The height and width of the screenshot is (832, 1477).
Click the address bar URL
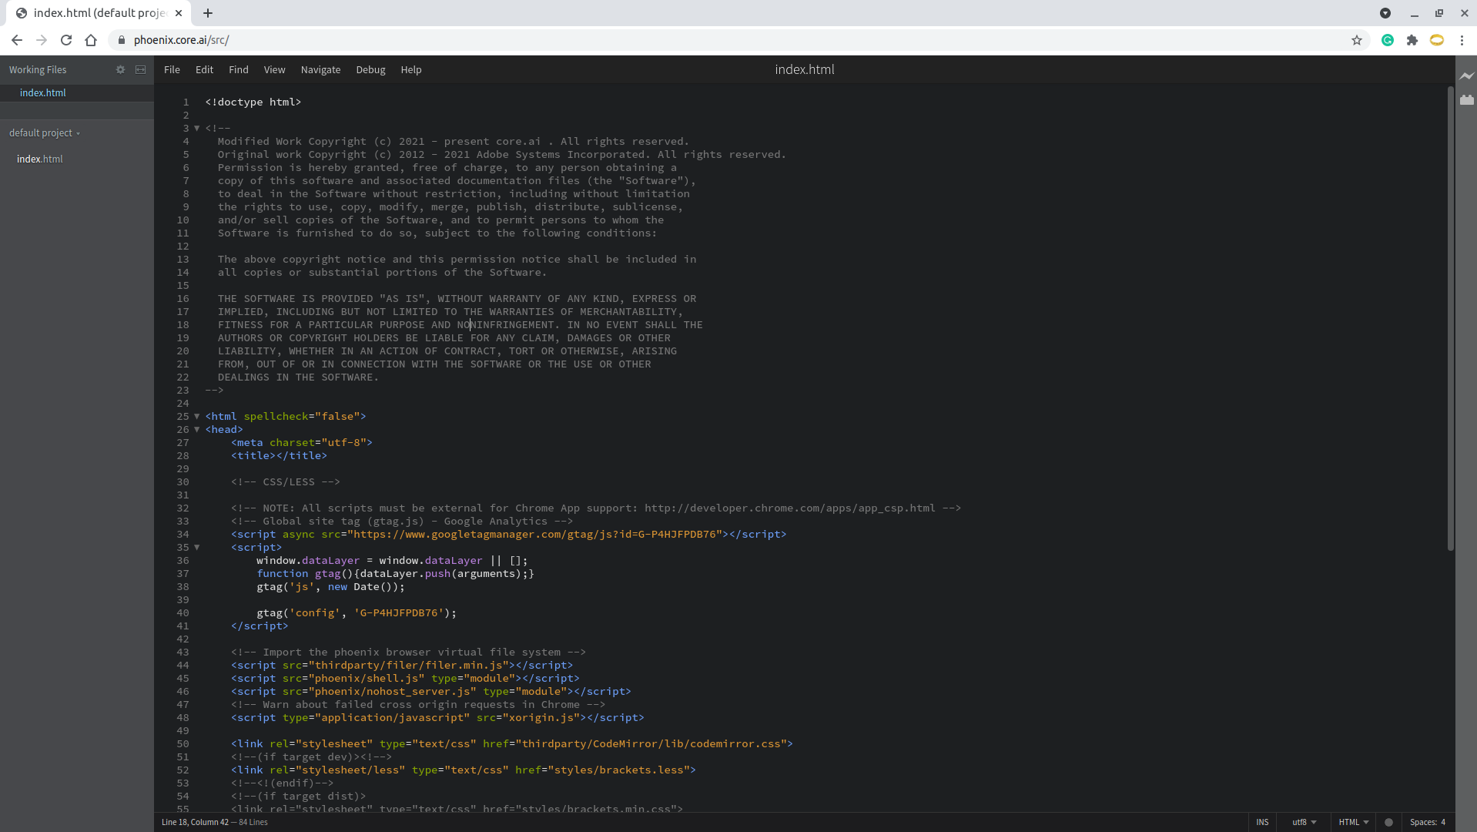click(x=181, y=40)
